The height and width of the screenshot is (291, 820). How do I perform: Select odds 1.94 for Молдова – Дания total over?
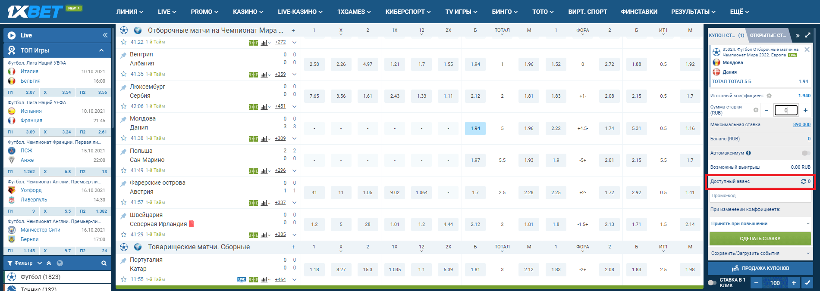click(x=475, y=128)
